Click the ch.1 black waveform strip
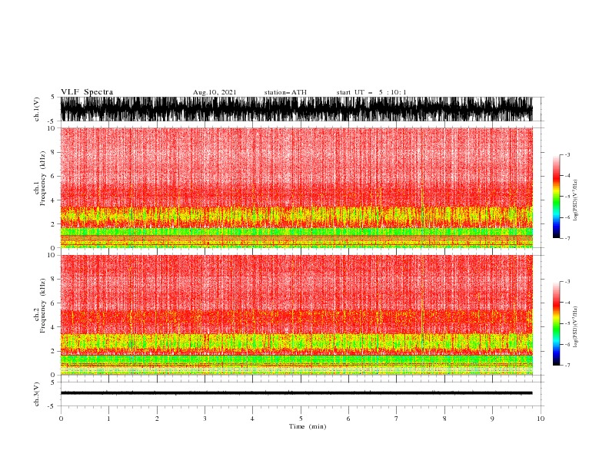Screen dimensions: 609x470 [x=296, y=109]
